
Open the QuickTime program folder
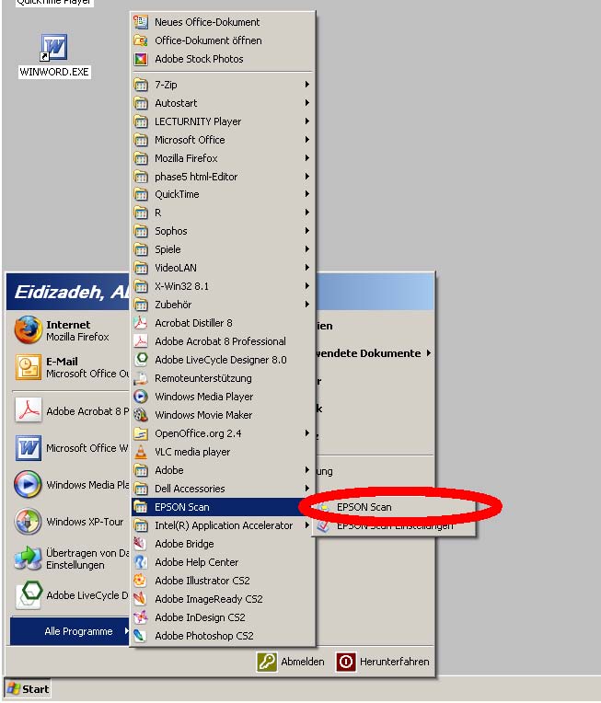tap(222, 194)
